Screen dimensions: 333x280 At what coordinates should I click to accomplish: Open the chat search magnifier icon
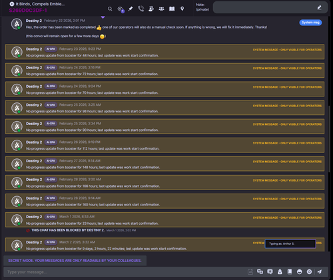(x=110, y=9)
